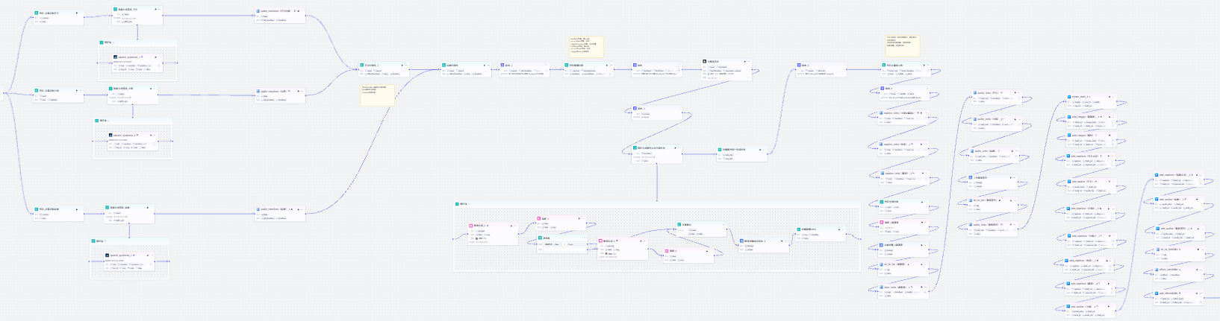Run the create_draft node with its play button
Image resolution: width=1220 pixels, height=321 pixels.
click(1109, 97)
